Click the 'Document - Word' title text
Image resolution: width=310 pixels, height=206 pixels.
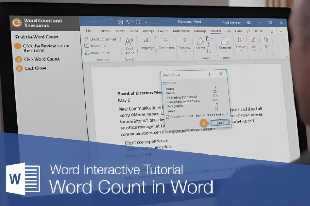coord(189,22)
